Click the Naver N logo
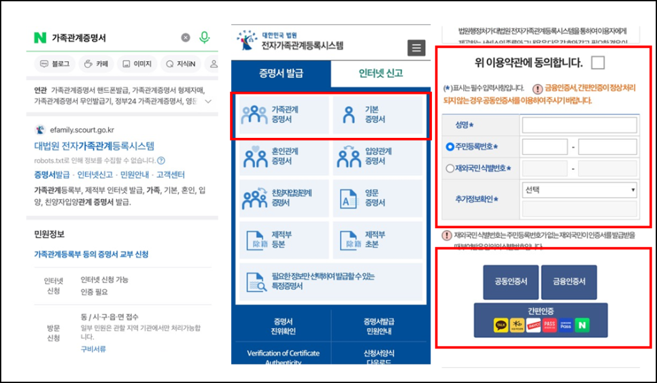 (x=40, y=37)
